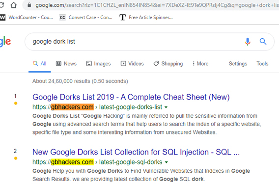Click the blue magnifier search button

pos(263,42)
